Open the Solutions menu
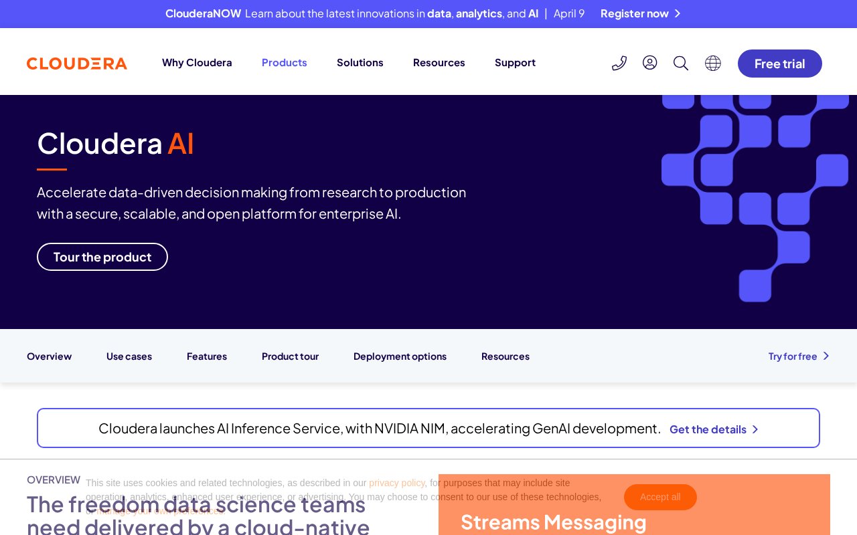857x535 pixels. [x=360, y=62]
